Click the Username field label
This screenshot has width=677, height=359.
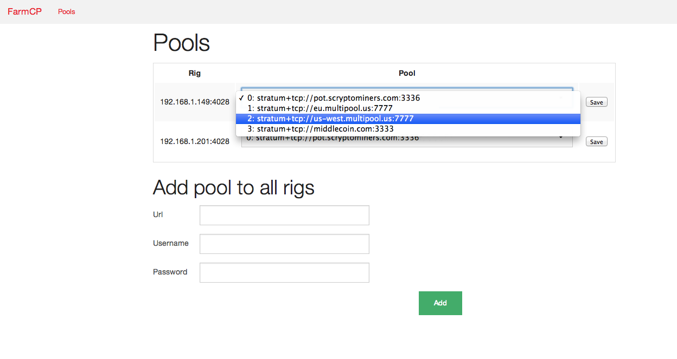[x=171, y=243]
